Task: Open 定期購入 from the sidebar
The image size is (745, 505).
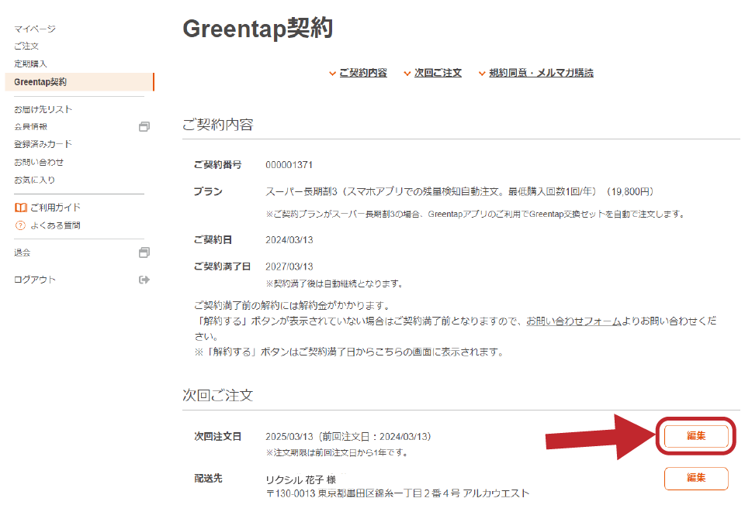Action: click(30, 64)
